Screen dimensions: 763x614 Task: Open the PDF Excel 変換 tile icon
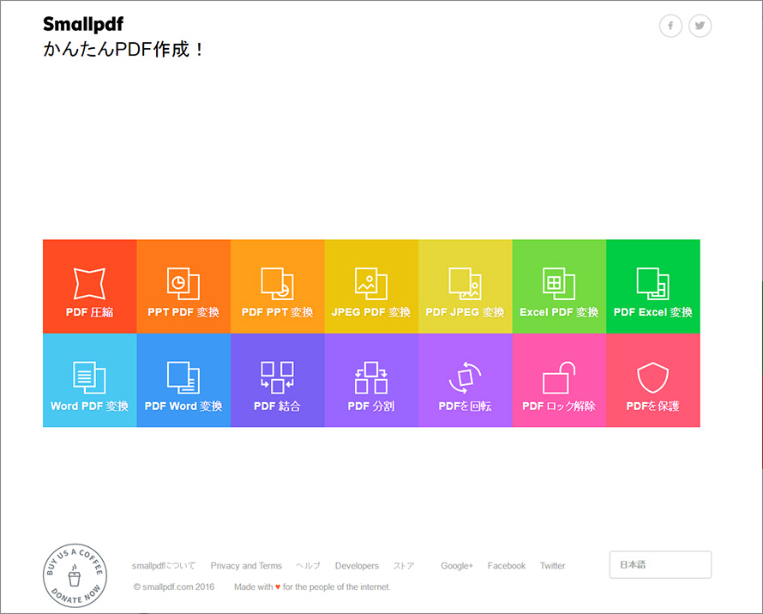click(x=652, y=283)
